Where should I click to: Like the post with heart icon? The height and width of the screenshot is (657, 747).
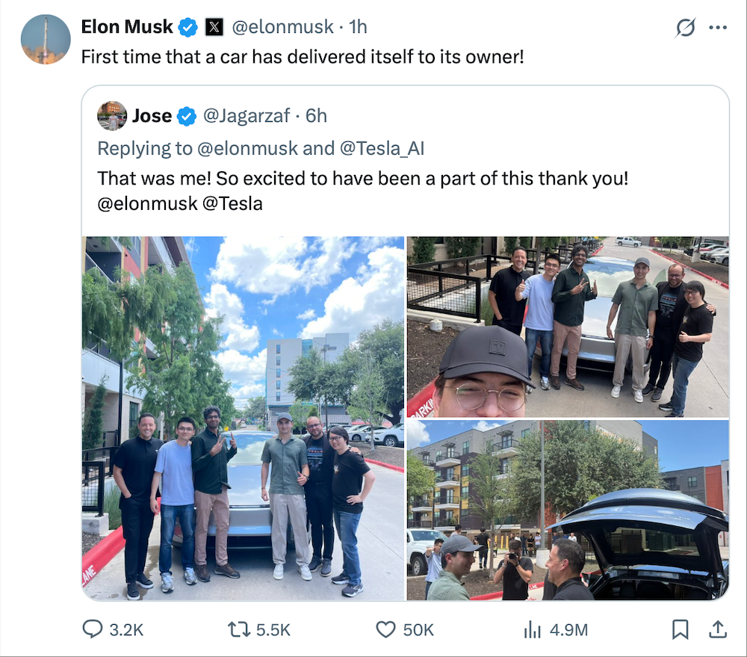pos(385,629)
